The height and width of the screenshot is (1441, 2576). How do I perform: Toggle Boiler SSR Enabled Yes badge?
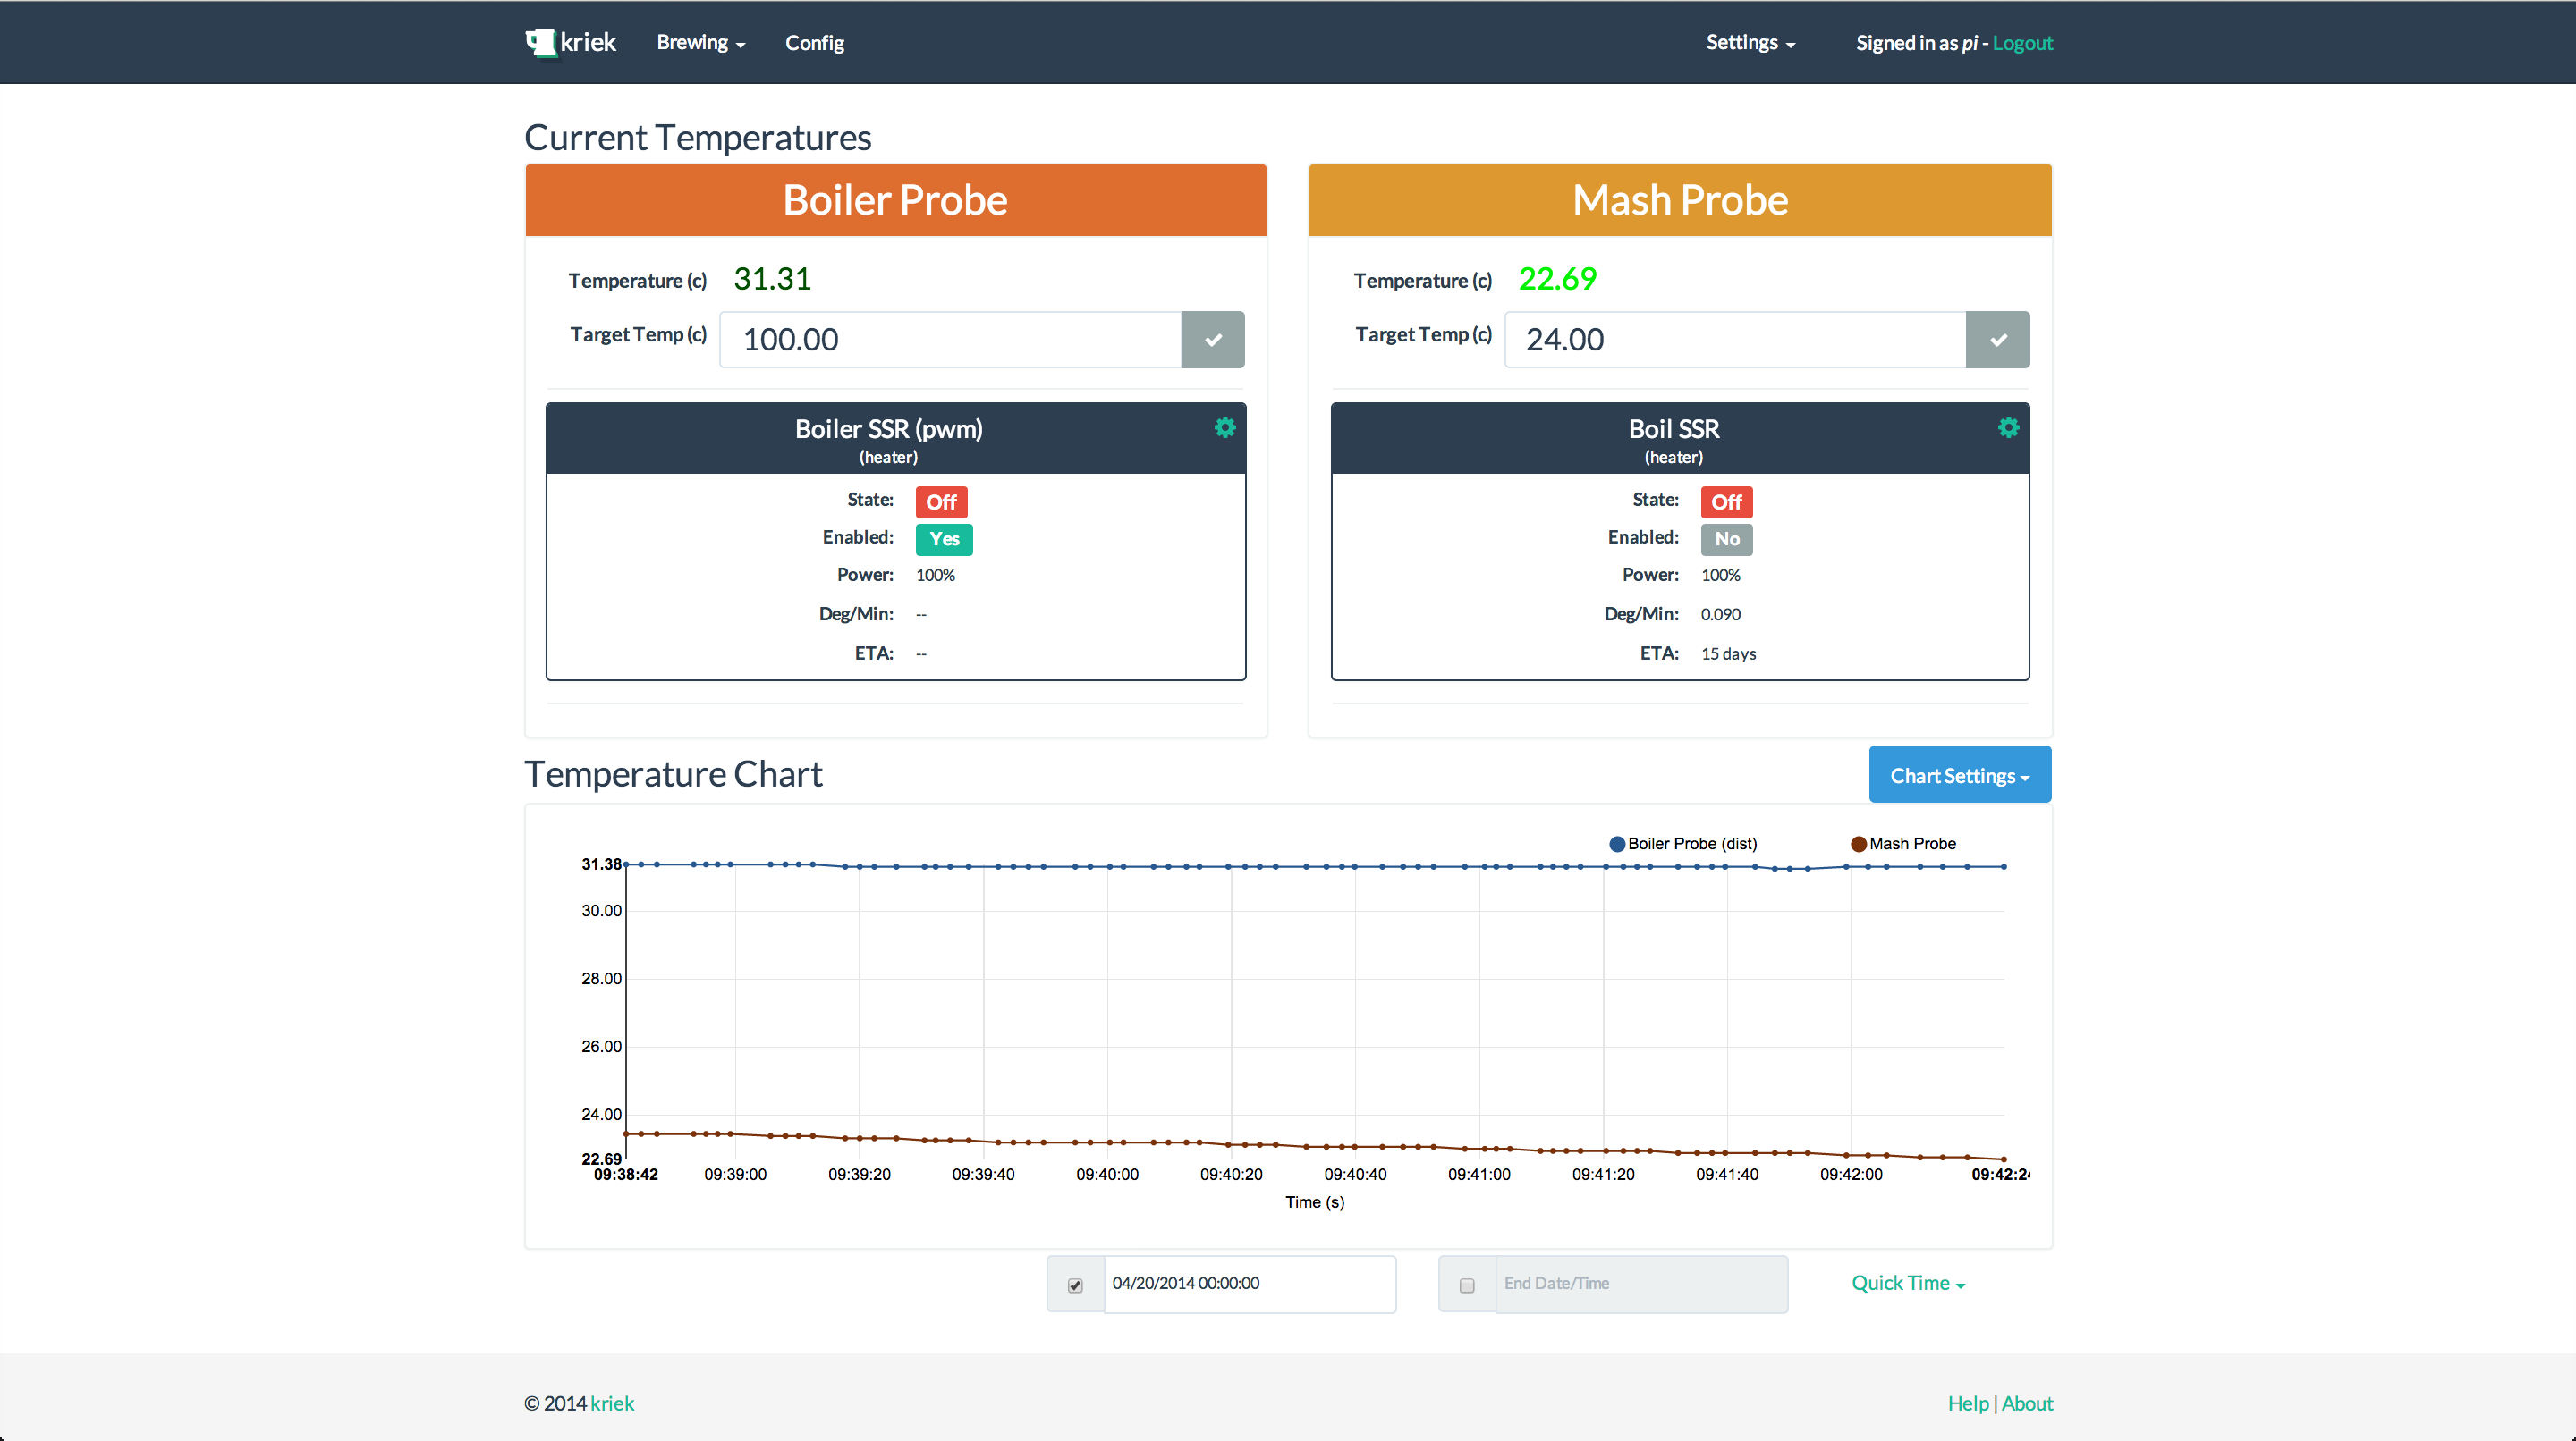(x=943, y=540)
